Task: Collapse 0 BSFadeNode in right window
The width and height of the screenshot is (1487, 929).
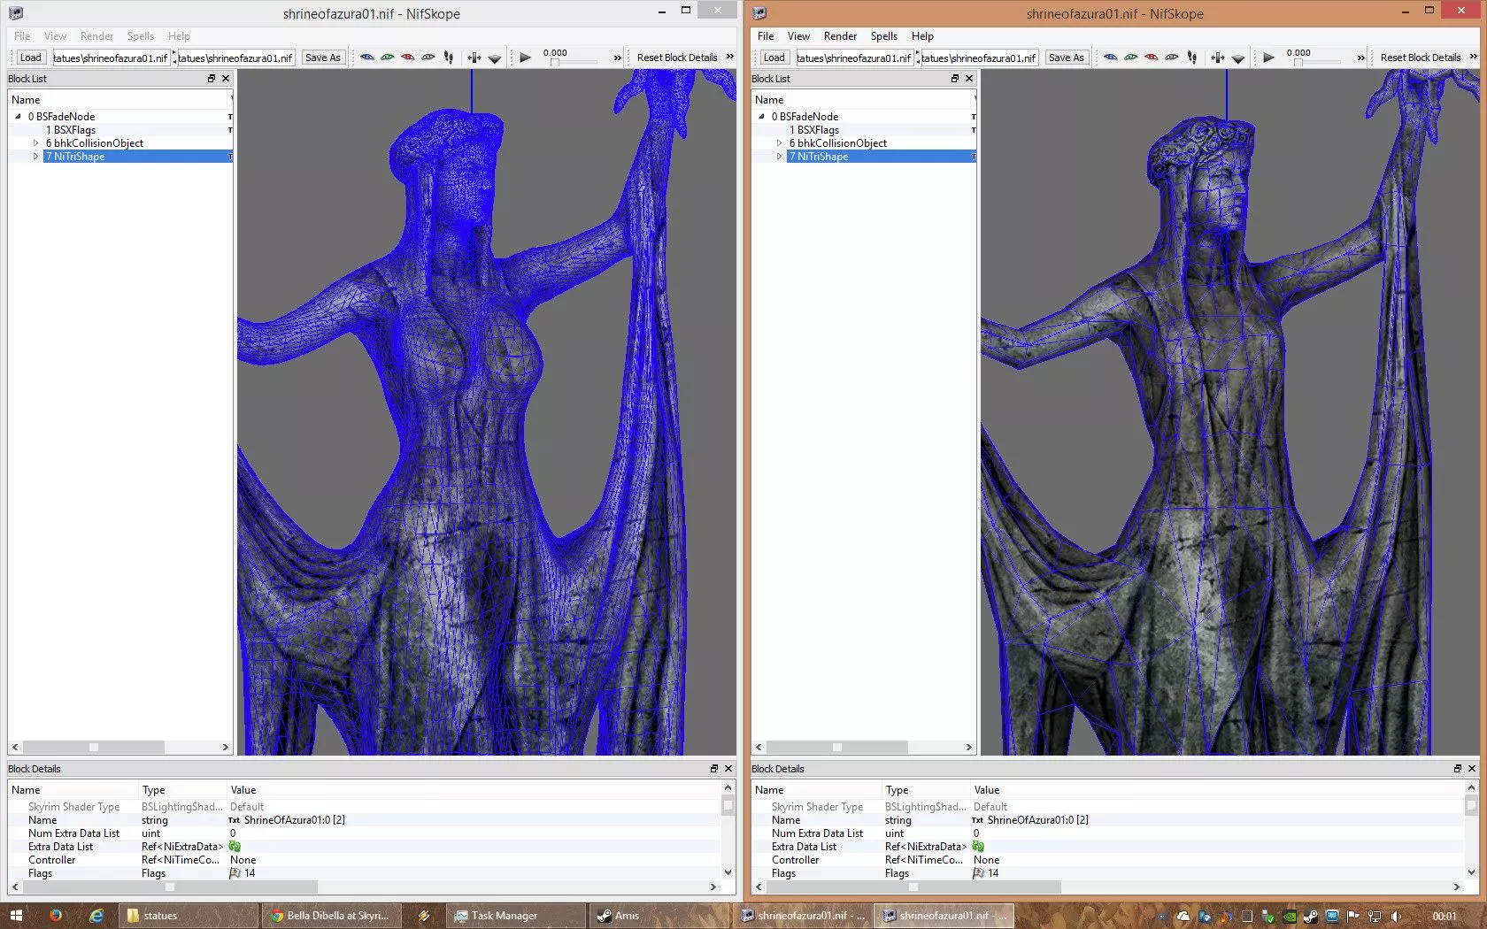Action: click(761, 117)
